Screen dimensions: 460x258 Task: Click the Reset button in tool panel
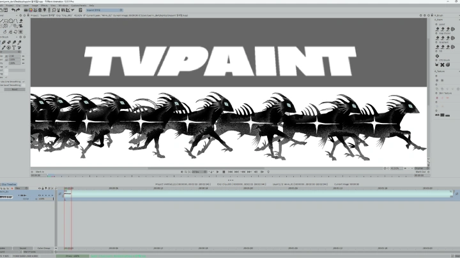[15, 89]
